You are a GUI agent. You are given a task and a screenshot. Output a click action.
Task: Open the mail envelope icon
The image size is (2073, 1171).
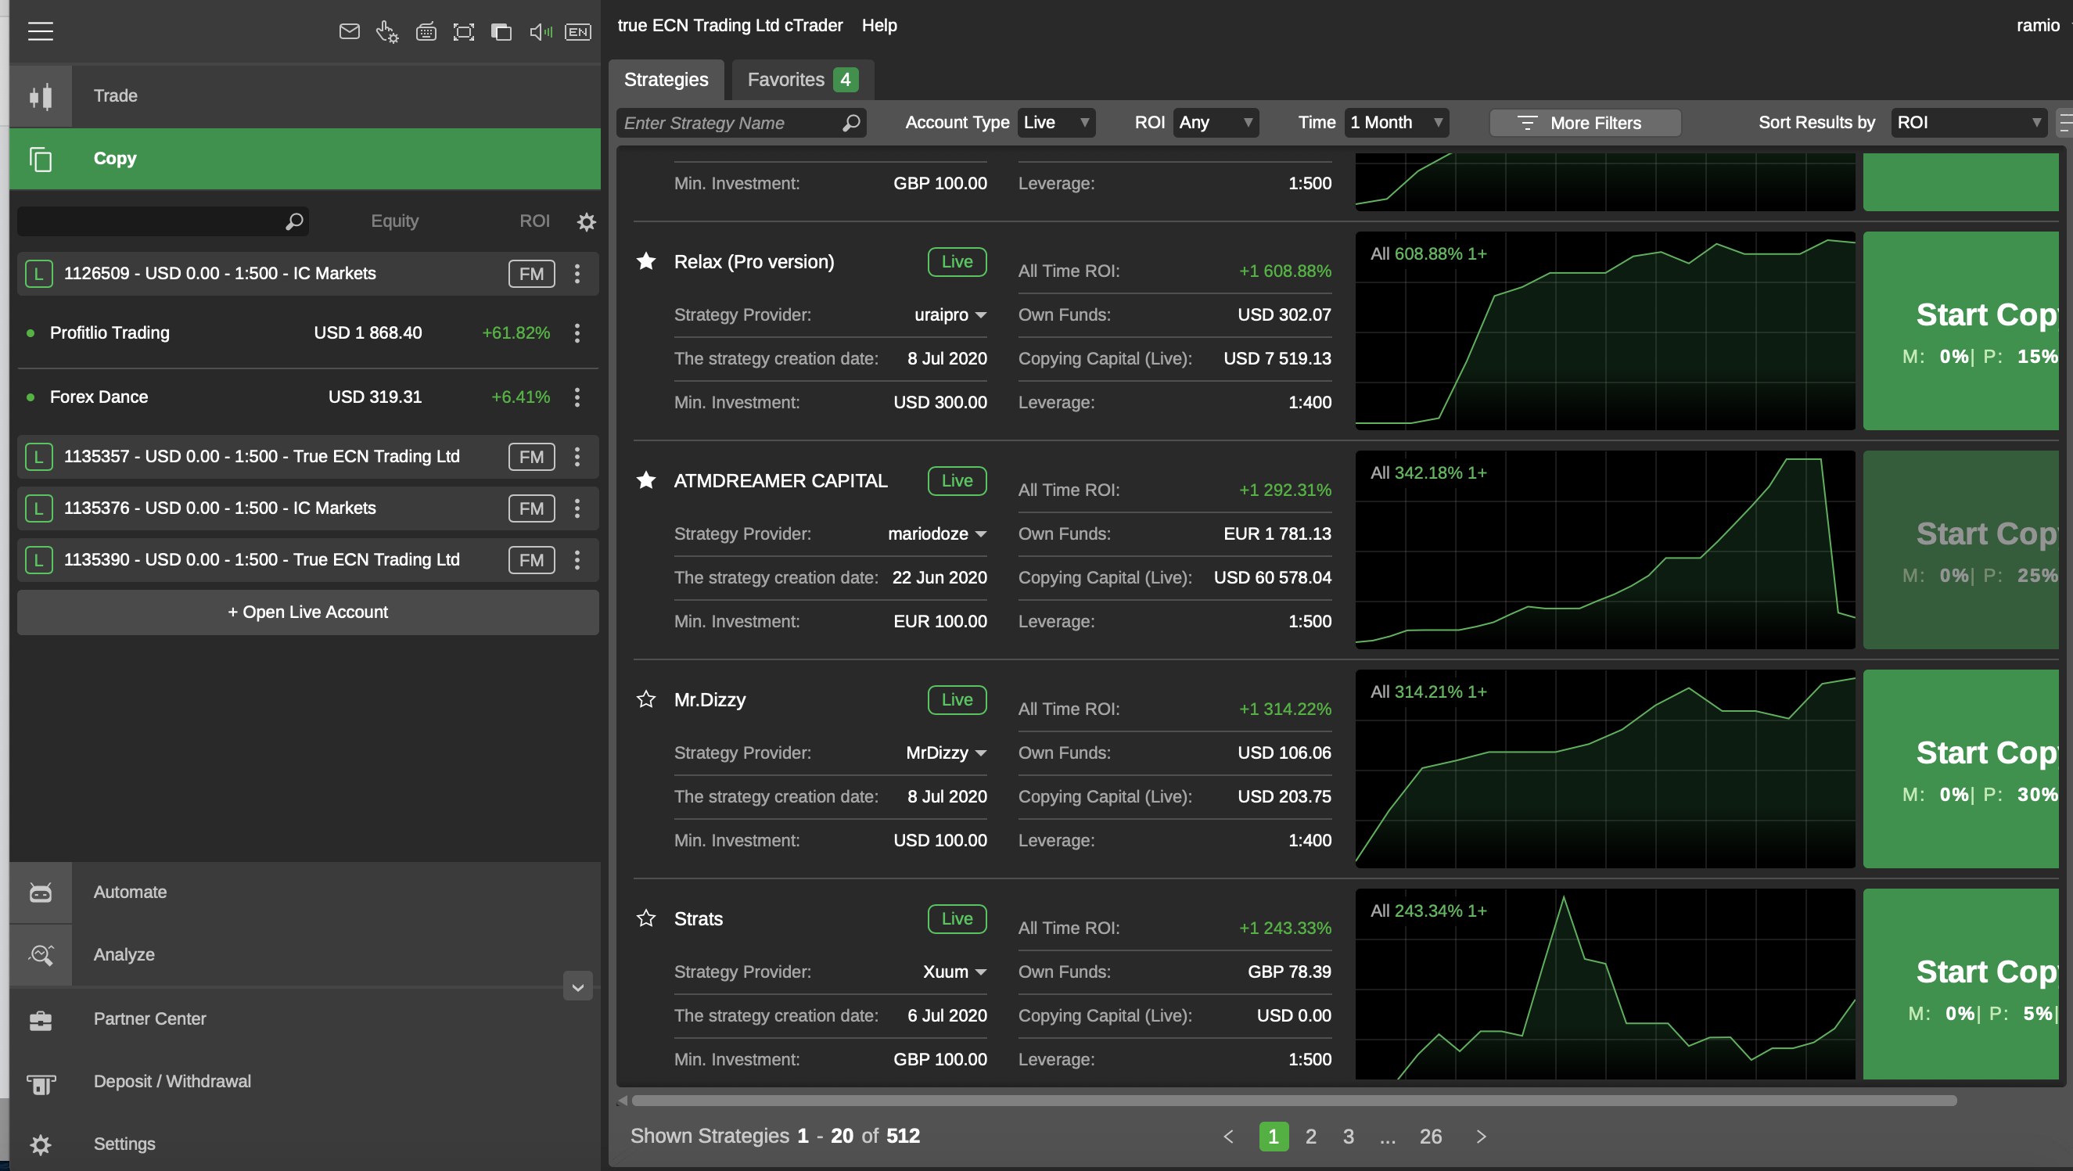(x=349, y=31)
